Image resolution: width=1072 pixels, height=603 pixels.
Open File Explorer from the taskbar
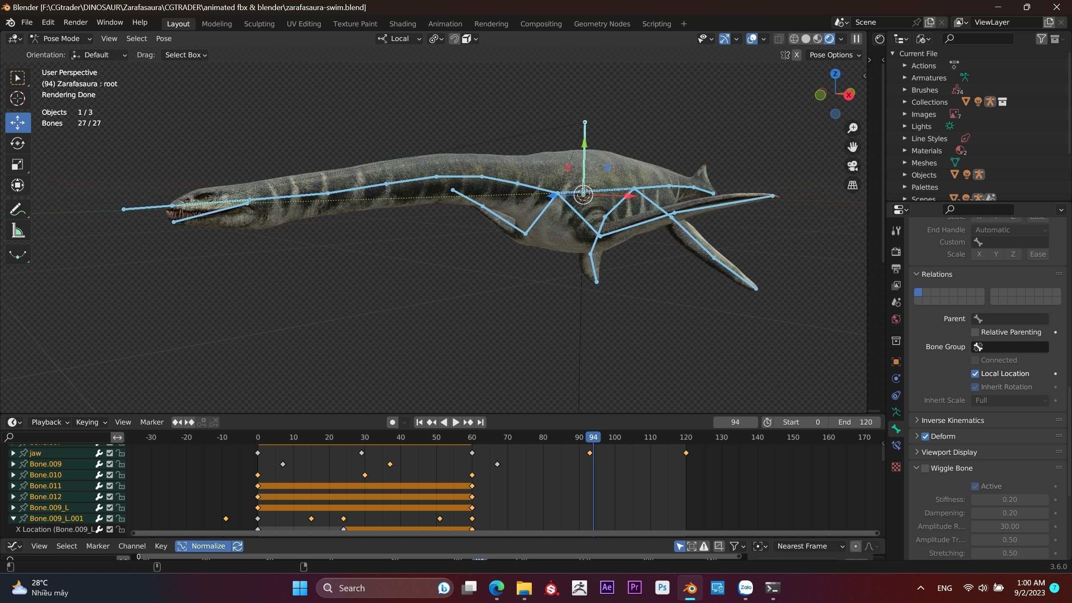[524, 588]
